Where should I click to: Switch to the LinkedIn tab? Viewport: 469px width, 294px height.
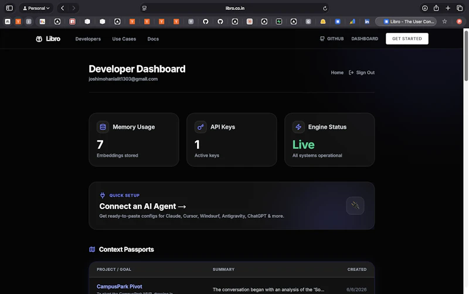point(367,22)
